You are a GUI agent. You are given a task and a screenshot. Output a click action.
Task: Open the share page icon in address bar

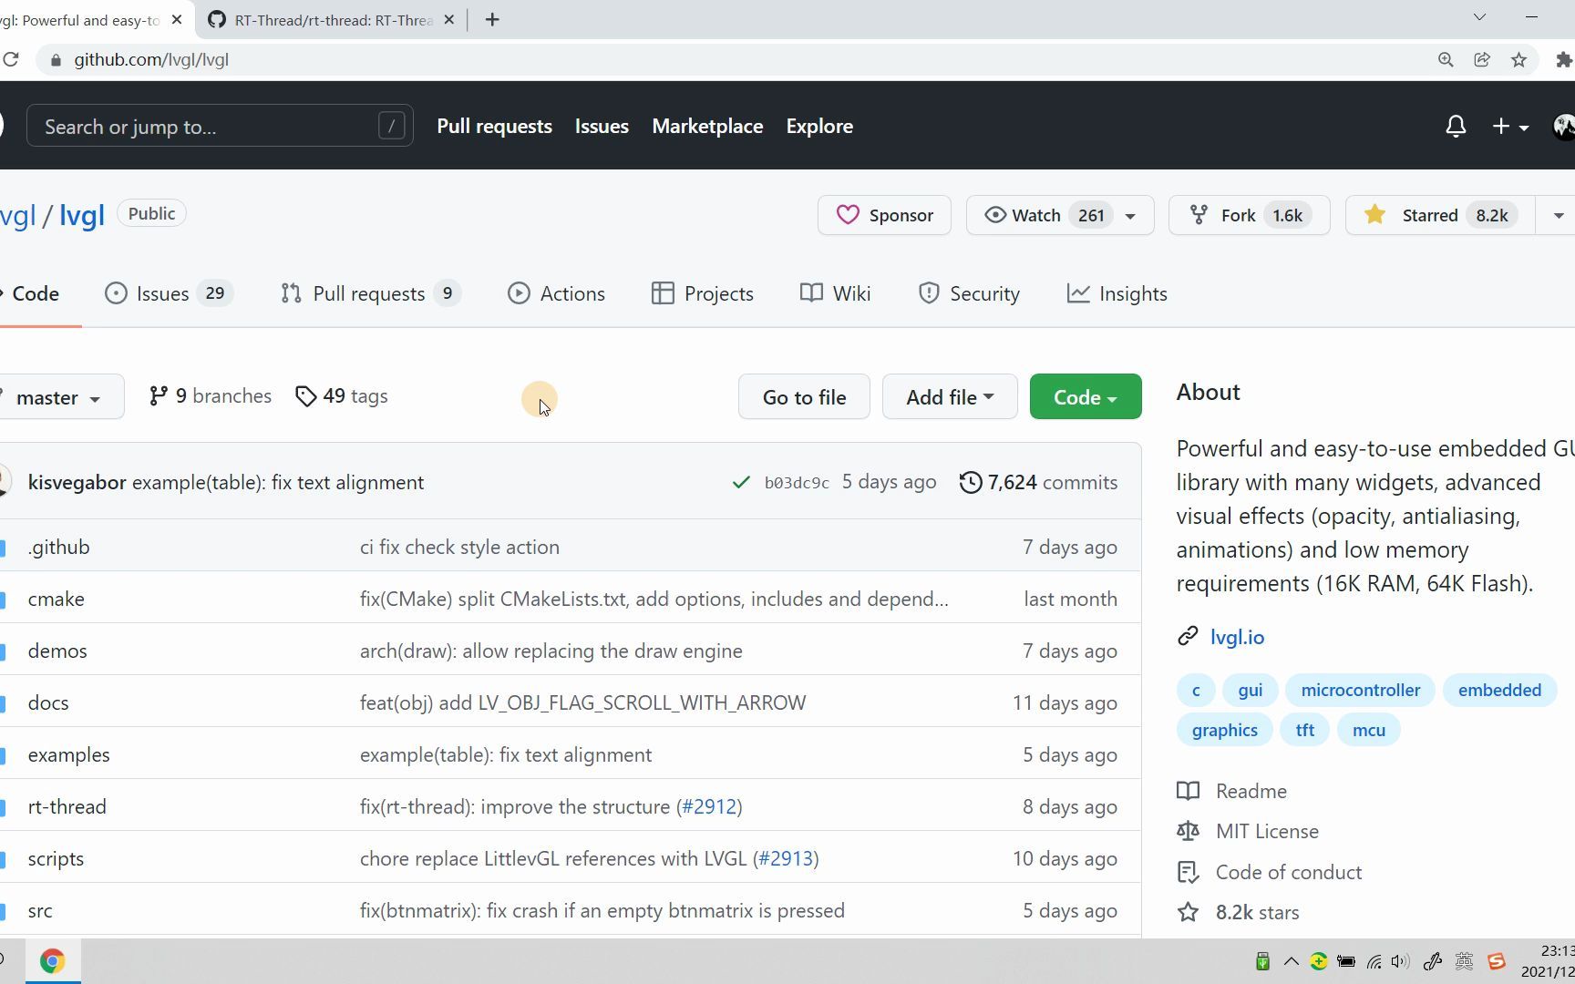[x=1482, y=60]
